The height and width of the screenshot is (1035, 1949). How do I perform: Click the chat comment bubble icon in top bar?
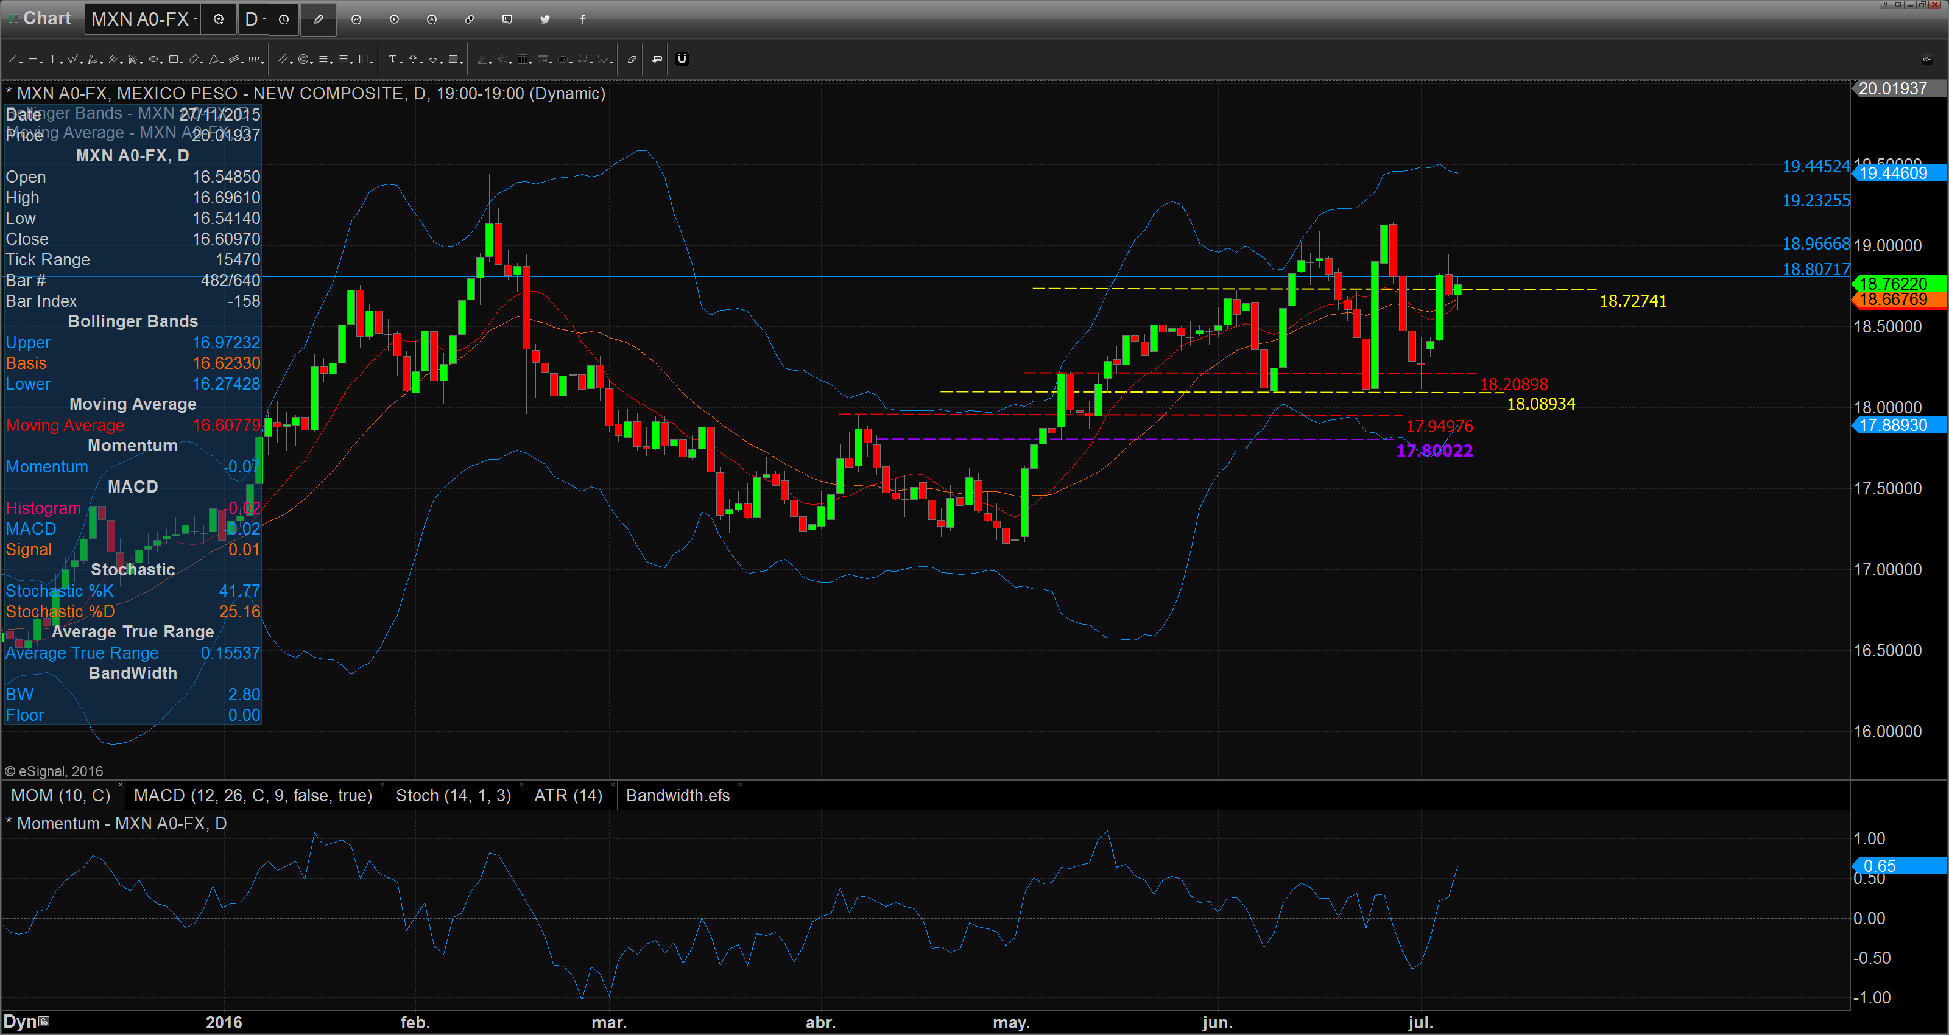pos(507,19)
